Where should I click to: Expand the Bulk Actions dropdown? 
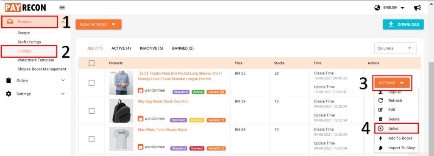pyautogui.click(x=98, y=24)
